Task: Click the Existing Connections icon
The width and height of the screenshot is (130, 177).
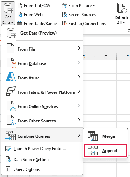Action: coord(64,23)
